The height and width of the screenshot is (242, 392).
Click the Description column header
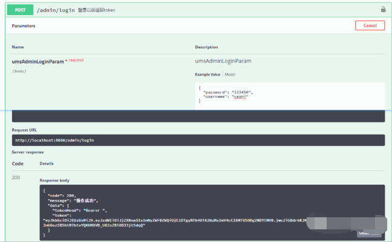207,47
